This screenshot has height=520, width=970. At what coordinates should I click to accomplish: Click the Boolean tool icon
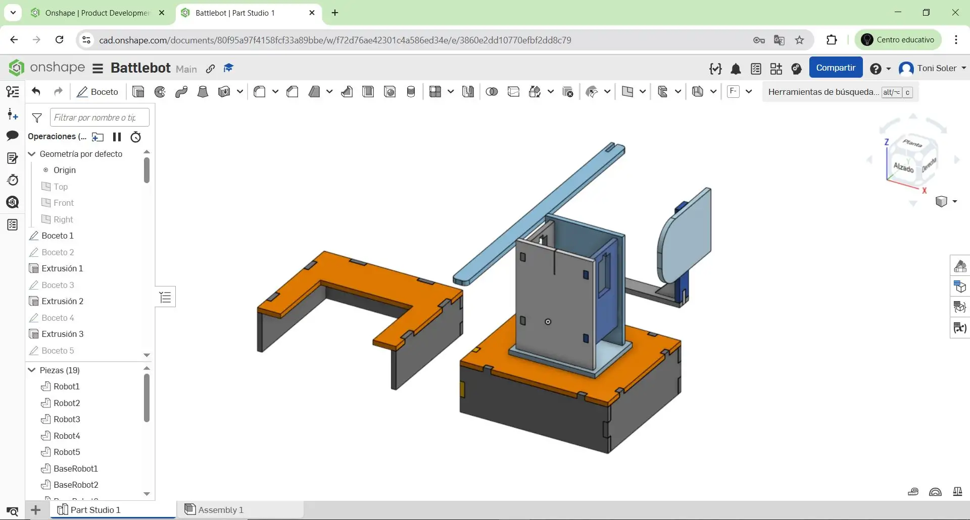click(492, 92)
